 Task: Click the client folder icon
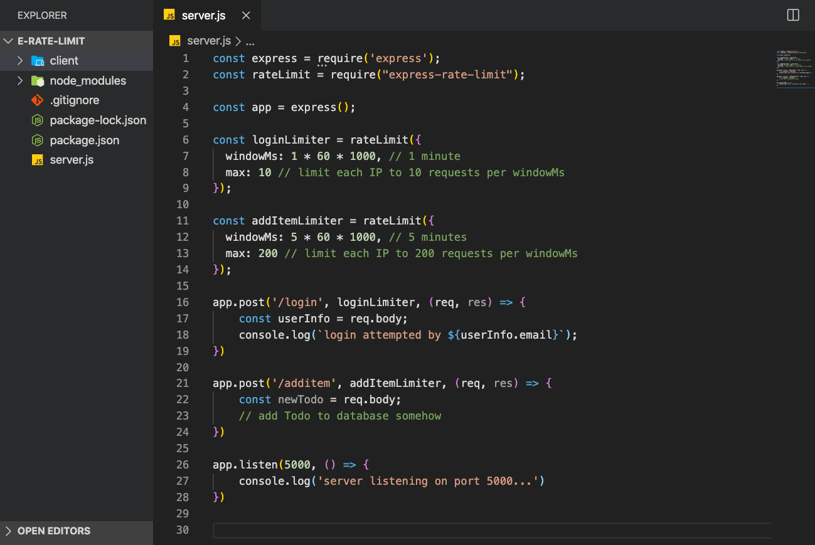pyautogui.click(x=38, y=61)
